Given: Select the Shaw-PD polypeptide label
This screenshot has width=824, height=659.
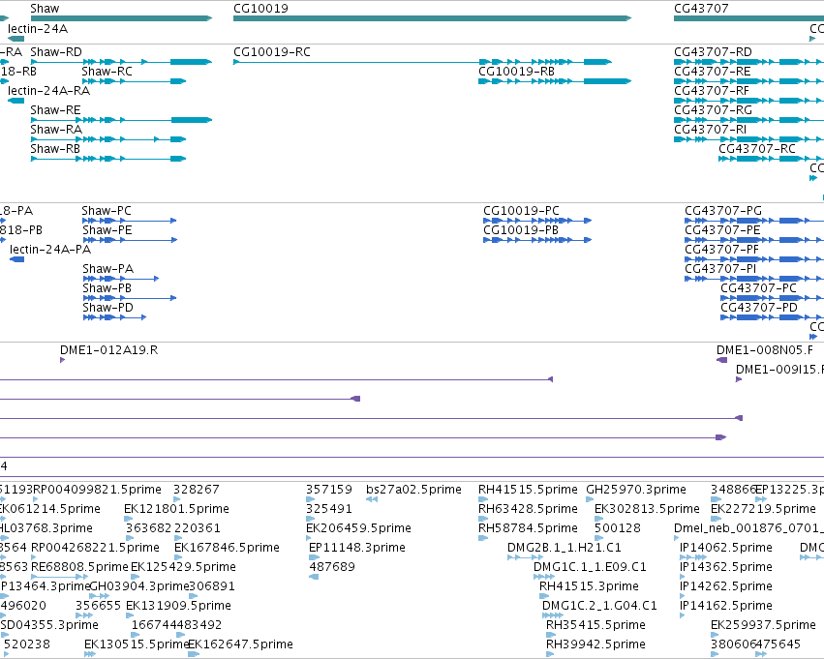Looking at the screenshot, I should tap(107, 309).
